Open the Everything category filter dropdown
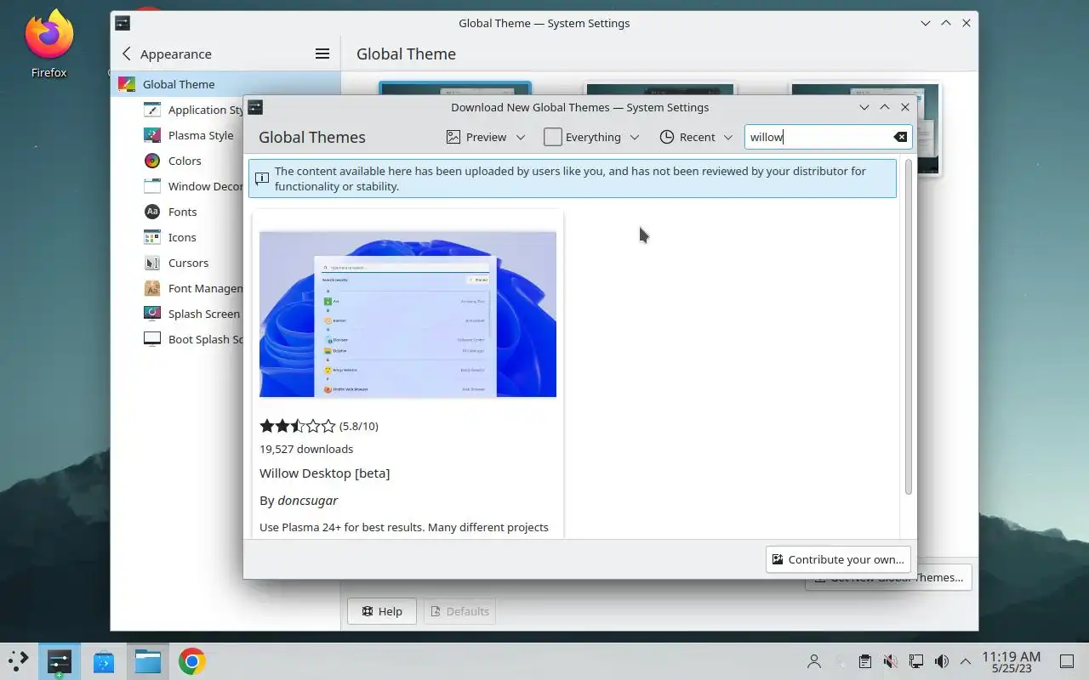 [x=591, y=137]
